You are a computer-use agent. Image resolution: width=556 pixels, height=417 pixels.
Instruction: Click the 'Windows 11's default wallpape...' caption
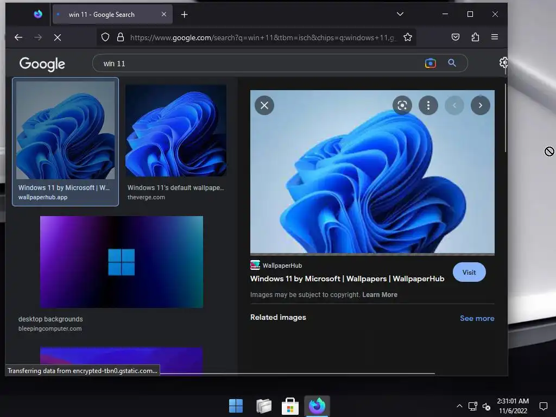click(176, 187)
